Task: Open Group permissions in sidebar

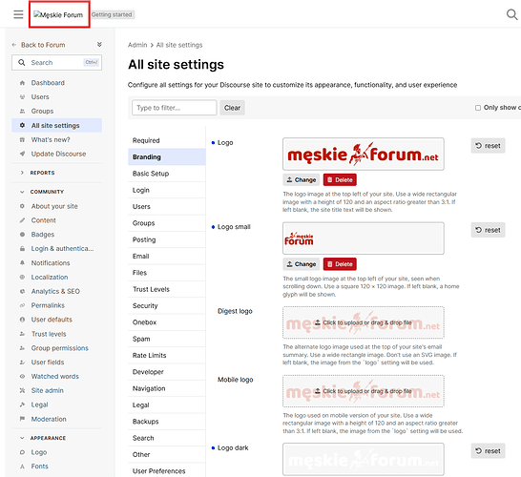Action: (60, 348)
